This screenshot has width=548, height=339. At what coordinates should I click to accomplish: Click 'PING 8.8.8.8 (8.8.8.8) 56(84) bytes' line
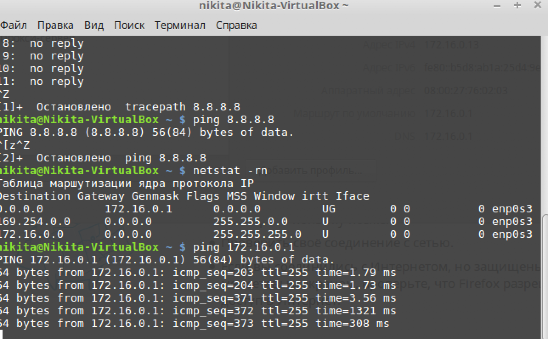pos(147,132)
